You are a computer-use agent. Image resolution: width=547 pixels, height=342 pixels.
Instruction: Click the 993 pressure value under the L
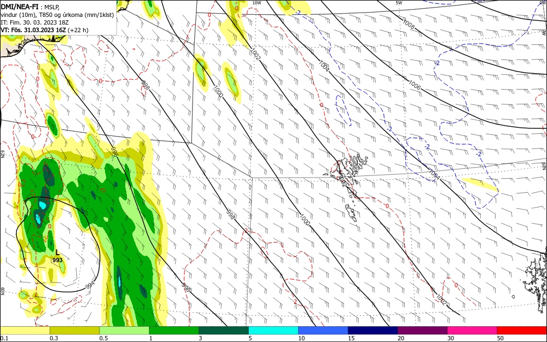coord(57,260)
